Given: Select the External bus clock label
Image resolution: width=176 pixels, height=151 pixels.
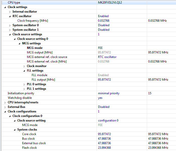Looking at the screenshot, I should (34, 143).
